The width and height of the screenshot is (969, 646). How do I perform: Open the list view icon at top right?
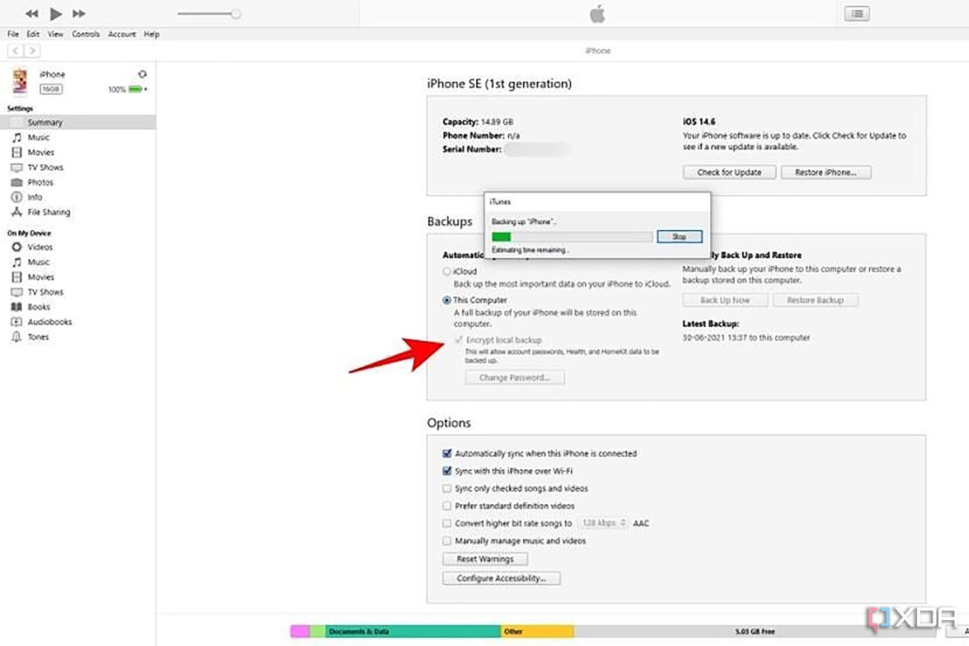857,14
